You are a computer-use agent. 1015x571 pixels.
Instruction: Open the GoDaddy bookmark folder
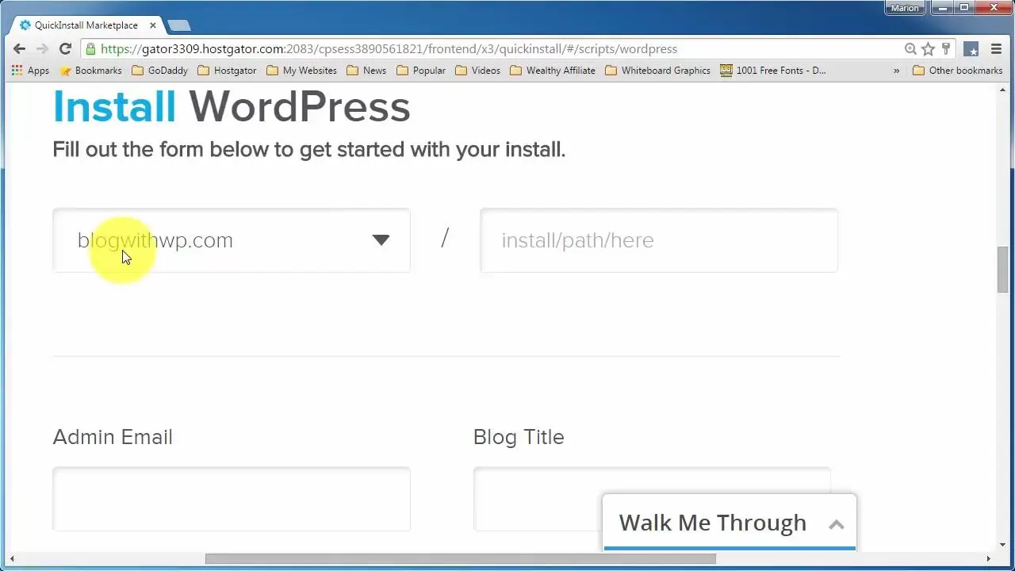coord(160,71)
